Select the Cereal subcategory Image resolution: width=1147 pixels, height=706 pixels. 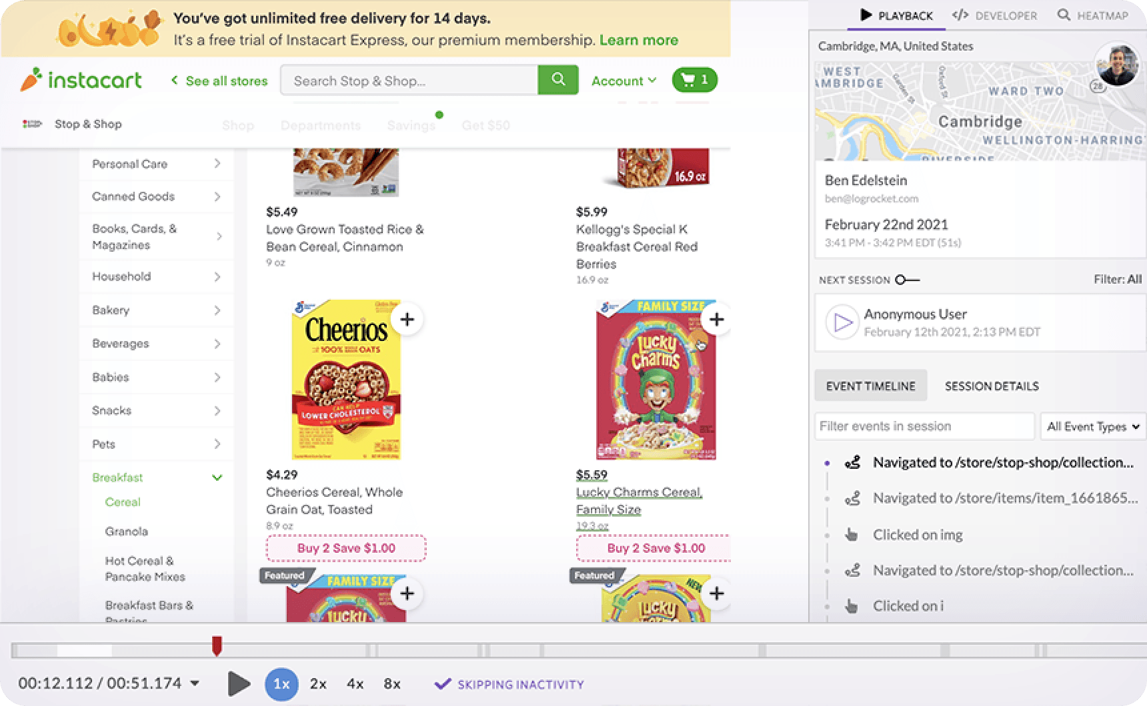click(123, 502)
